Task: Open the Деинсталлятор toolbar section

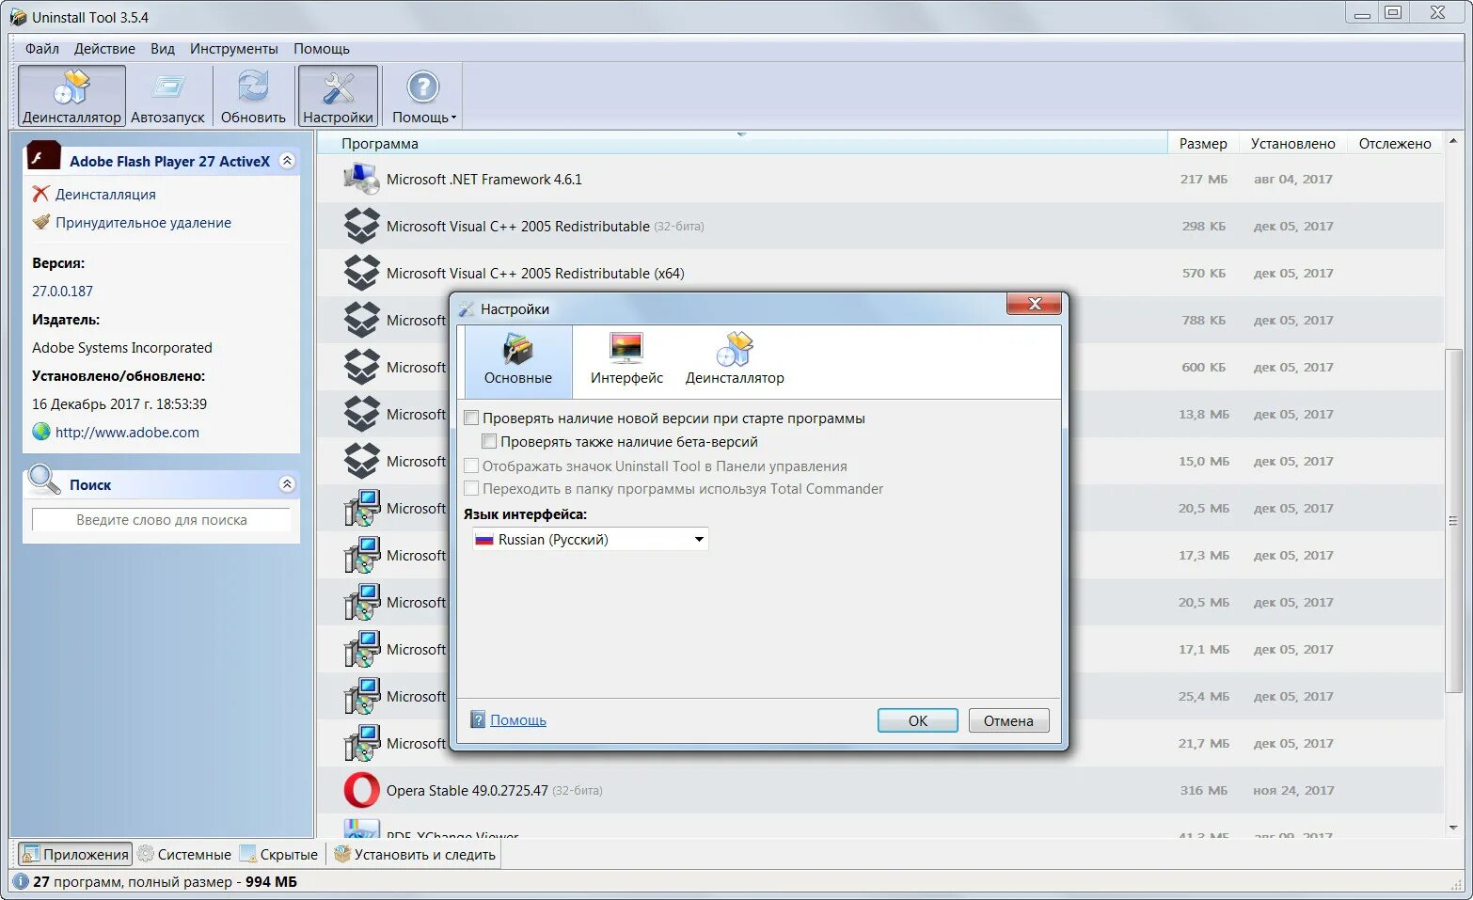Action: point(71,96)
